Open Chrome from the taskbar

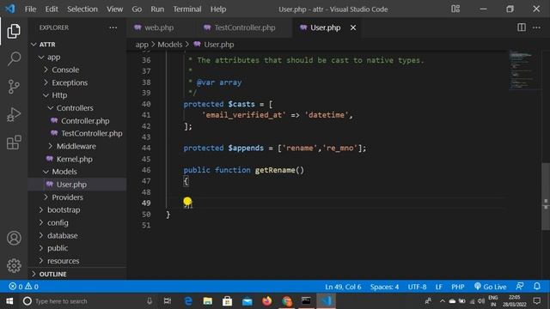(x=287, y=301)
